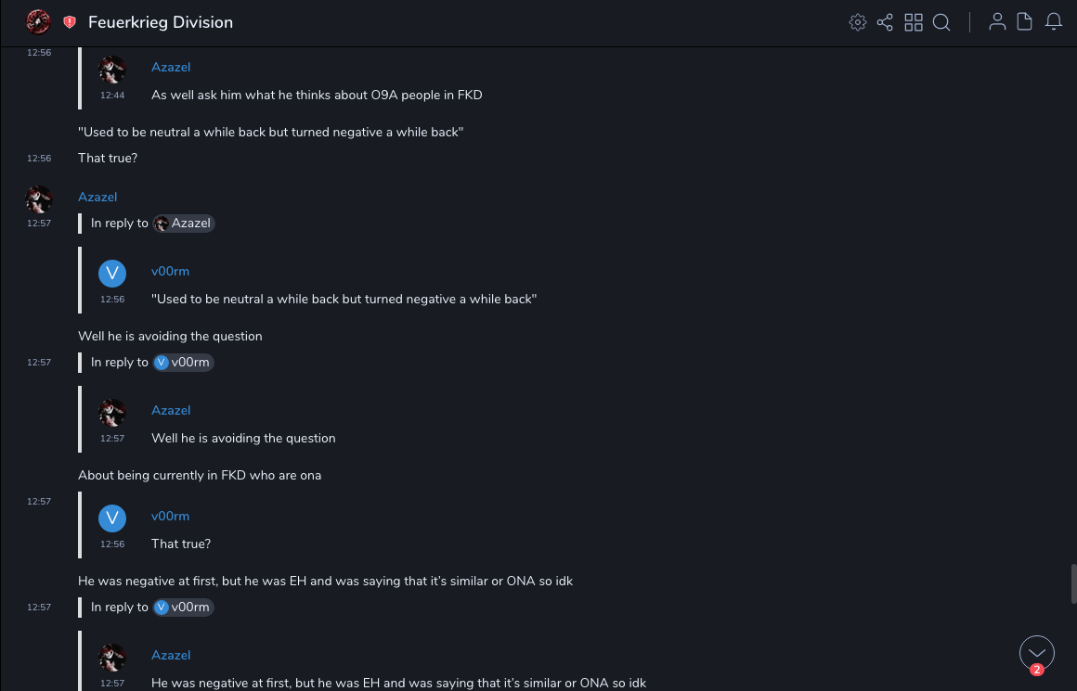This screenshot has width=1077, height=691.
Task: Open the files document icon
Action: tap(1025, 22)
